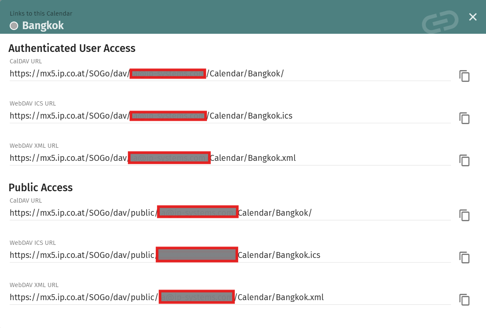Screen dimensions: 486x328
Task: Click WebDAV ICS URL label under Public Access
Action: (x=33, y=243)
